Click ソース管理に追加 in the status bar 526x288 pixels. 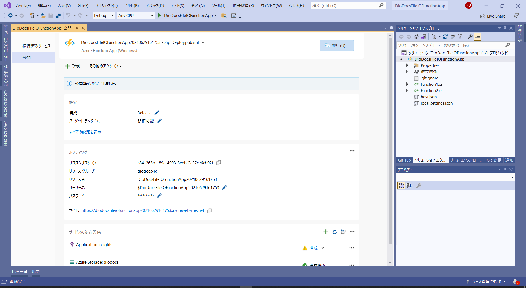(x=486, y=282)
